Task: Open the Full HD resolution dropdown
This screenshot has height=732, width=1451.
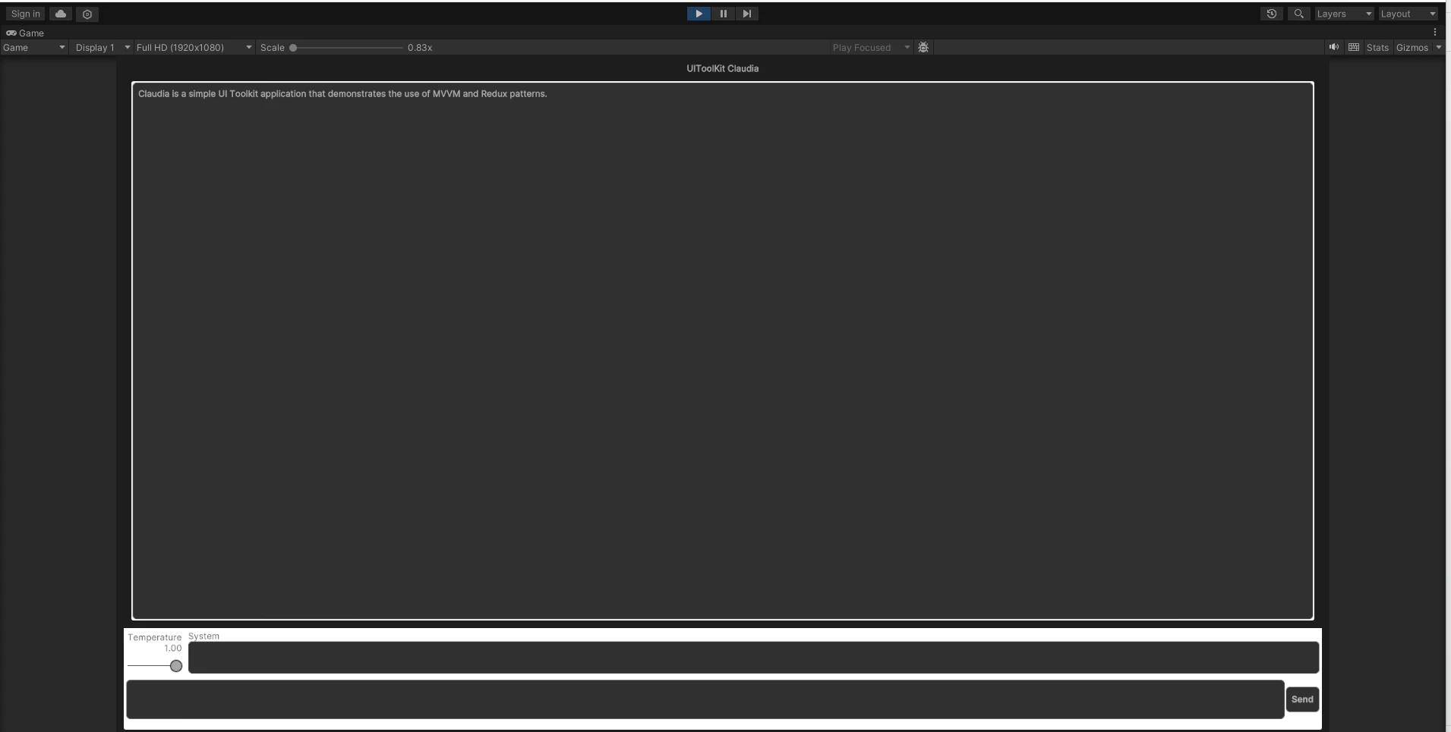Action: click(x=194, y=47)
